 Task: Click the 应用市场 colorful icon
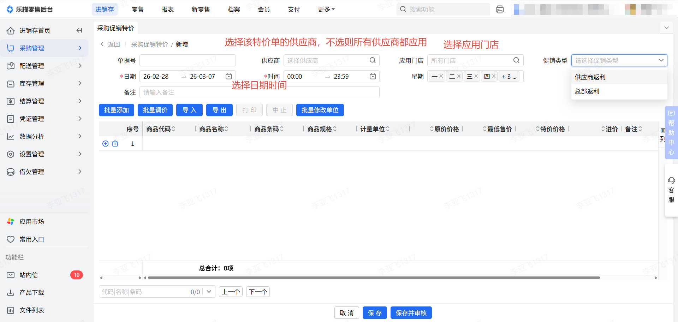point(11,221)
